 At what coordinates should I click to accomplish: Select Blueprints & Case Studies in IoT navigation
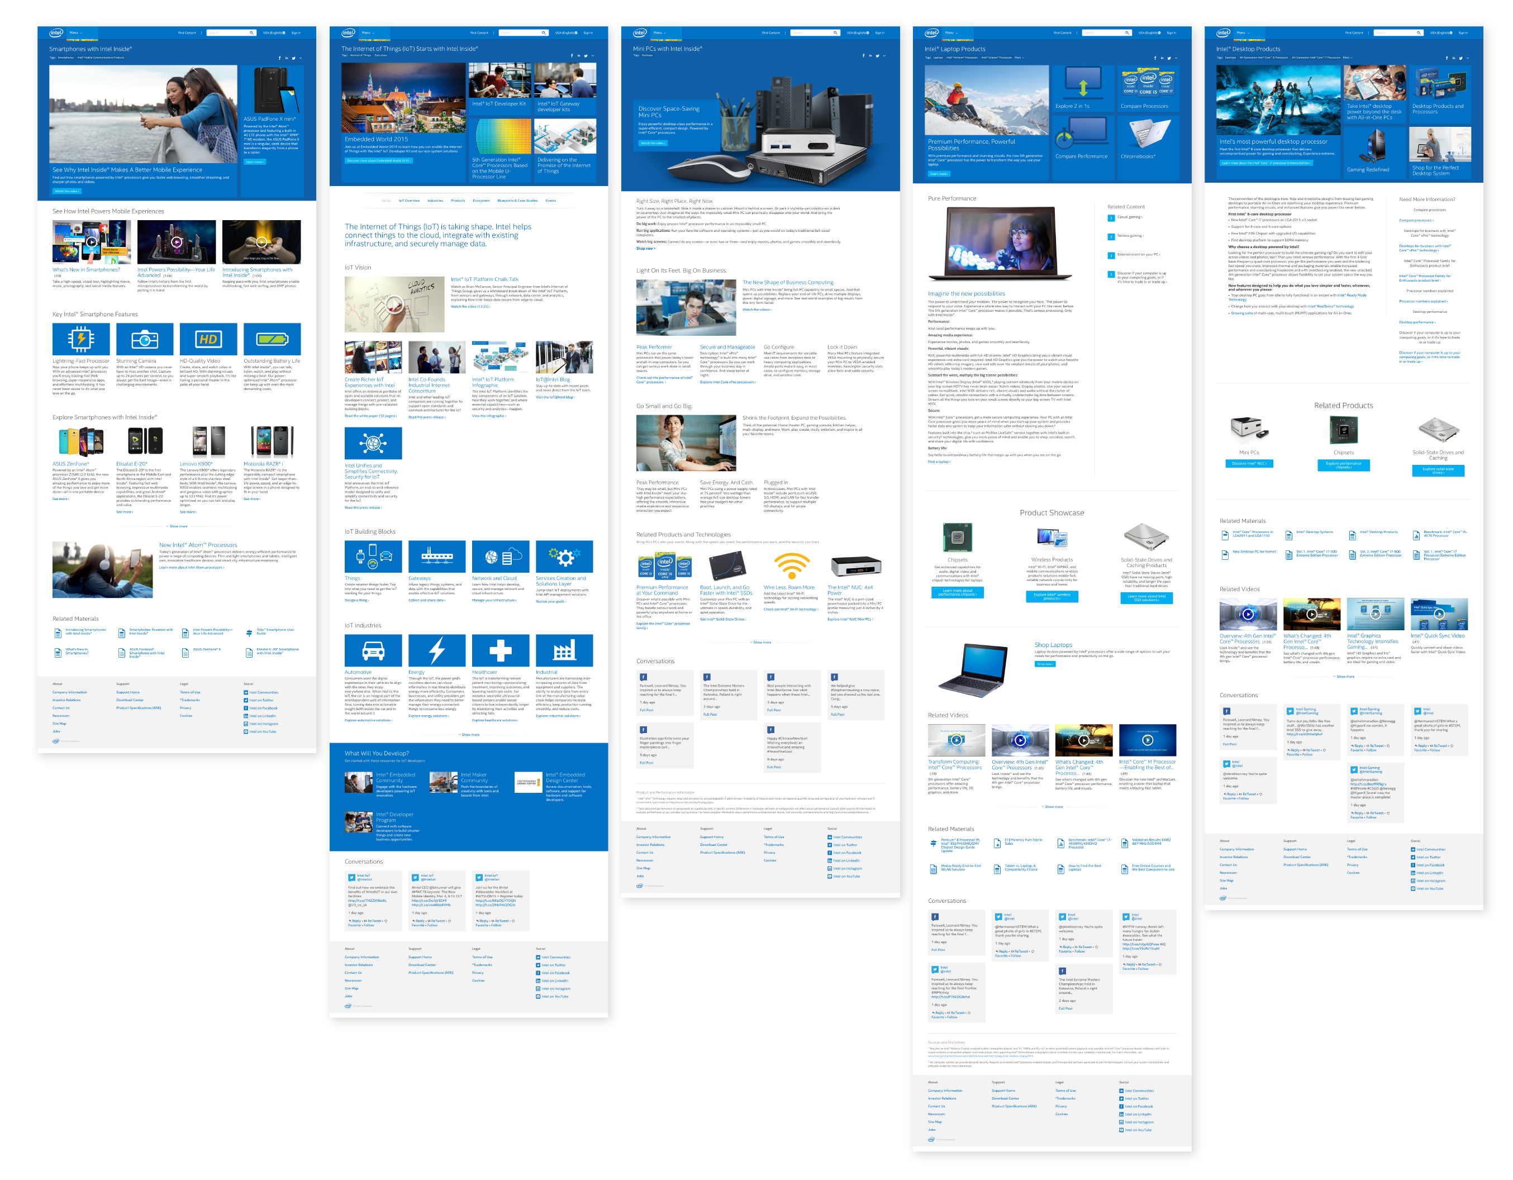pyautogui.click(x=517, y=200)
